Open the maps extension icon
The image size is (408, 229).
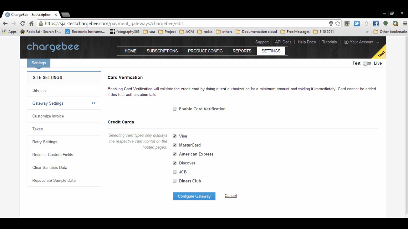(x=347, y=24)
